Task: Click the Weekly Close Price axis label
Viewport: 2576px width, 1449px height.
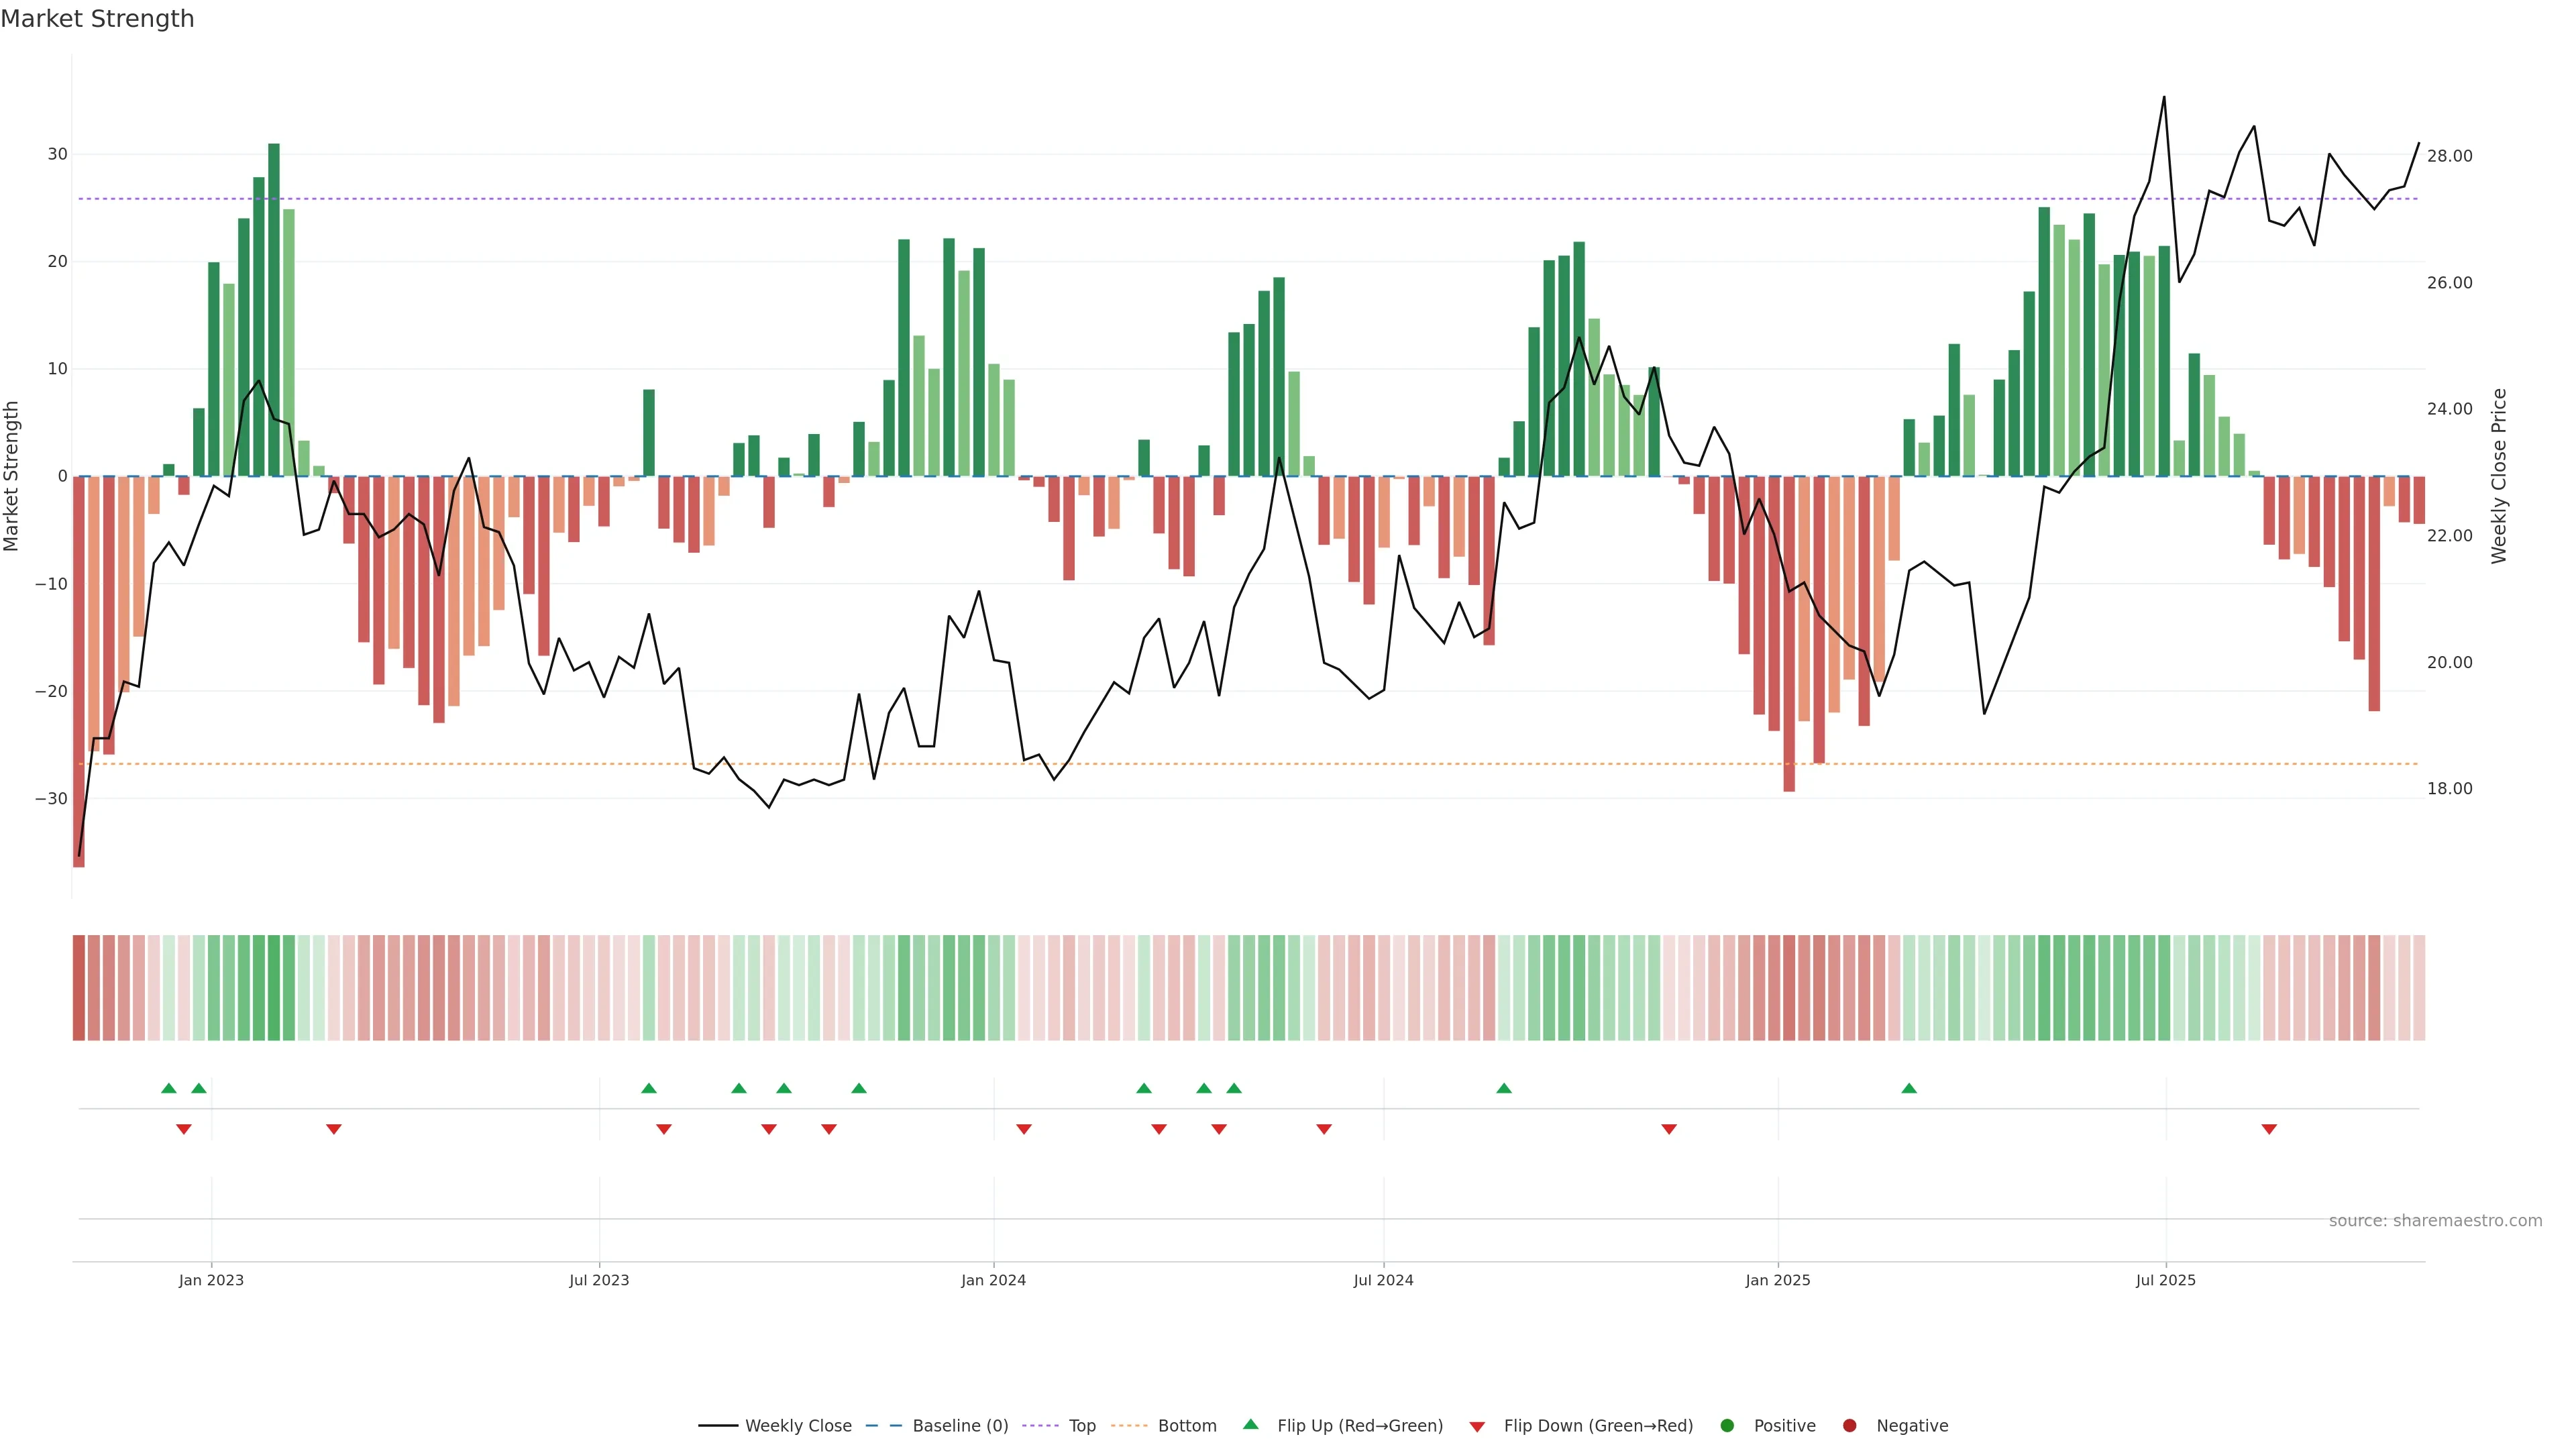Action: pyautogui.click(x=2499, y=476)
